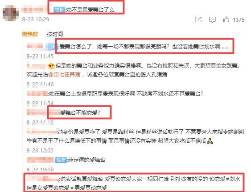Image resolution: width=251 pixels, height=192 pixels.
Task: Click the praying hands emoji
Action: tap(210, 141)
